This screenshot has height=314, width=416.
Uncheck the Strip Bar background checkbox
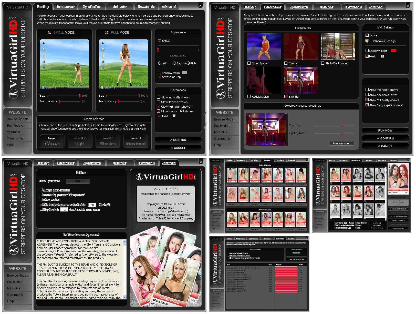pos(286,96)
